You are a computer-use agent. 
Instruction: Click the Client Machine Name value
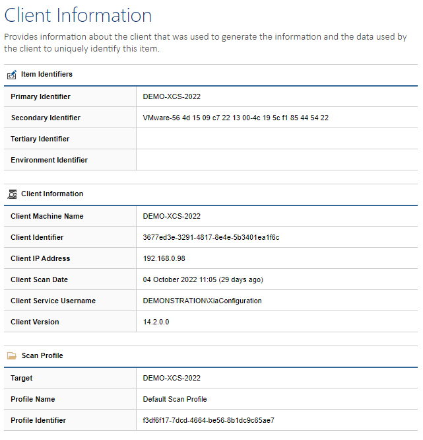[x=172, y=216]
